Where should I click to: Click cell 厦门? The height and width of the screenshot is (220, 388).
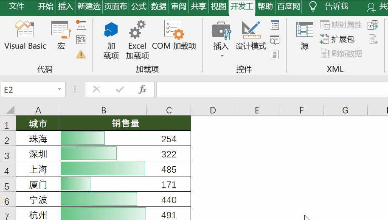coord(38,184)
